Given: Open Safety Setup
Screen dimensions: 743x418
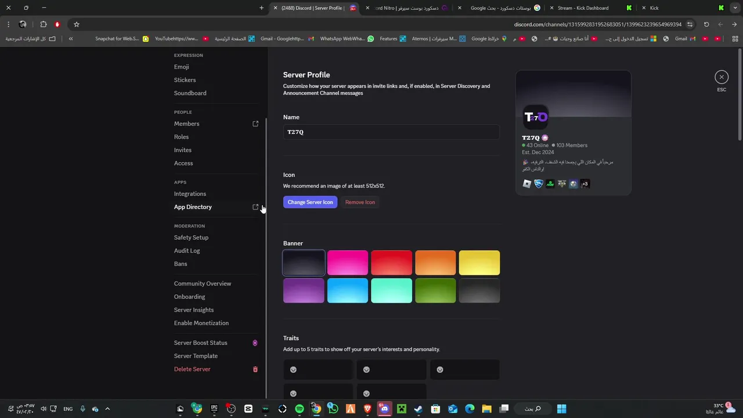Looking at the screenshot, I should [x=192, y=237].
